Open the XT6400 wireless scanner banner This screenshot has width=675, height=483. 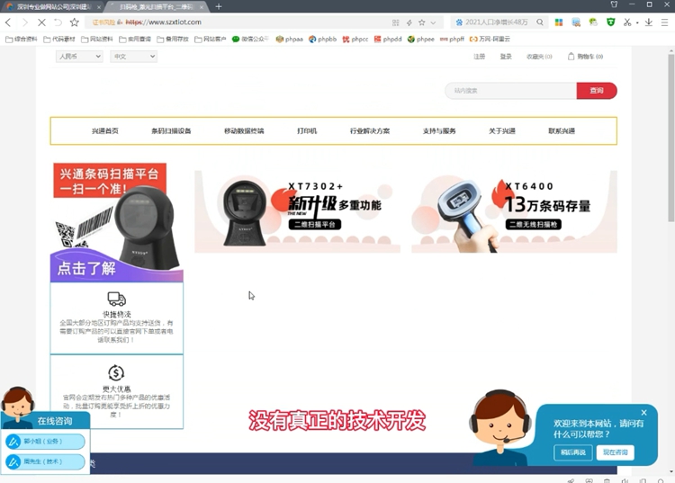(x=515, y=211)
